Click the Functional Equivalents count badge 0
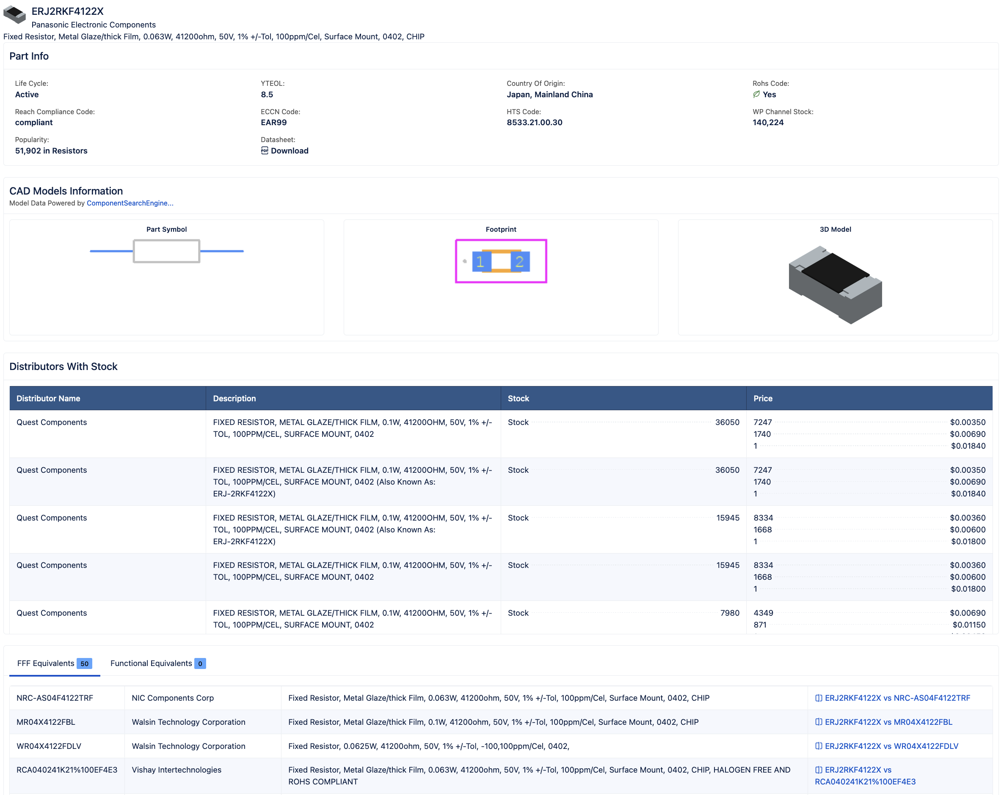1004x795 pixels. click(x=200, y=664)
